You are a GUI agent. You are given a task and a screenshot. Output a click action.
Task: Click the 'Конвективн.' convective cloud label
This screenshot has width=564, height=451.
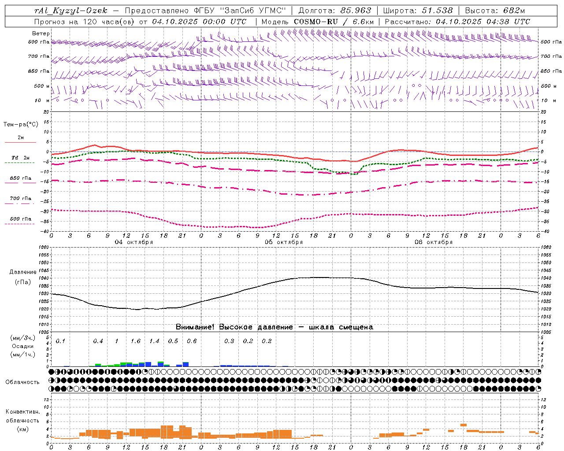click(x=22, y=412)
